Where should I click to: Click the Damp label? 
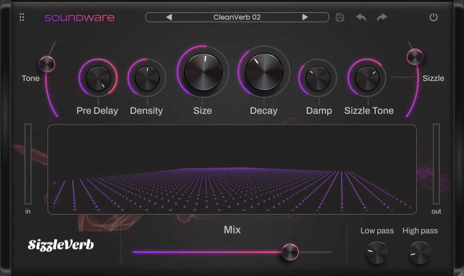point(319,111)
